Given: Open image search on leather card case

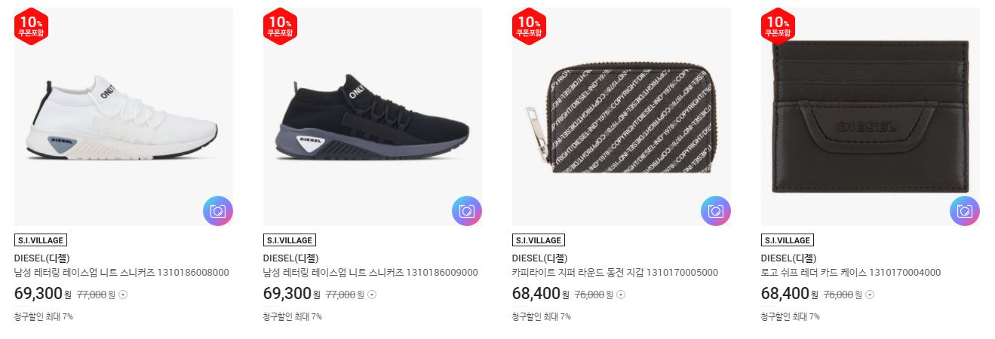Looking at the screenshot, I should [964, 211].
